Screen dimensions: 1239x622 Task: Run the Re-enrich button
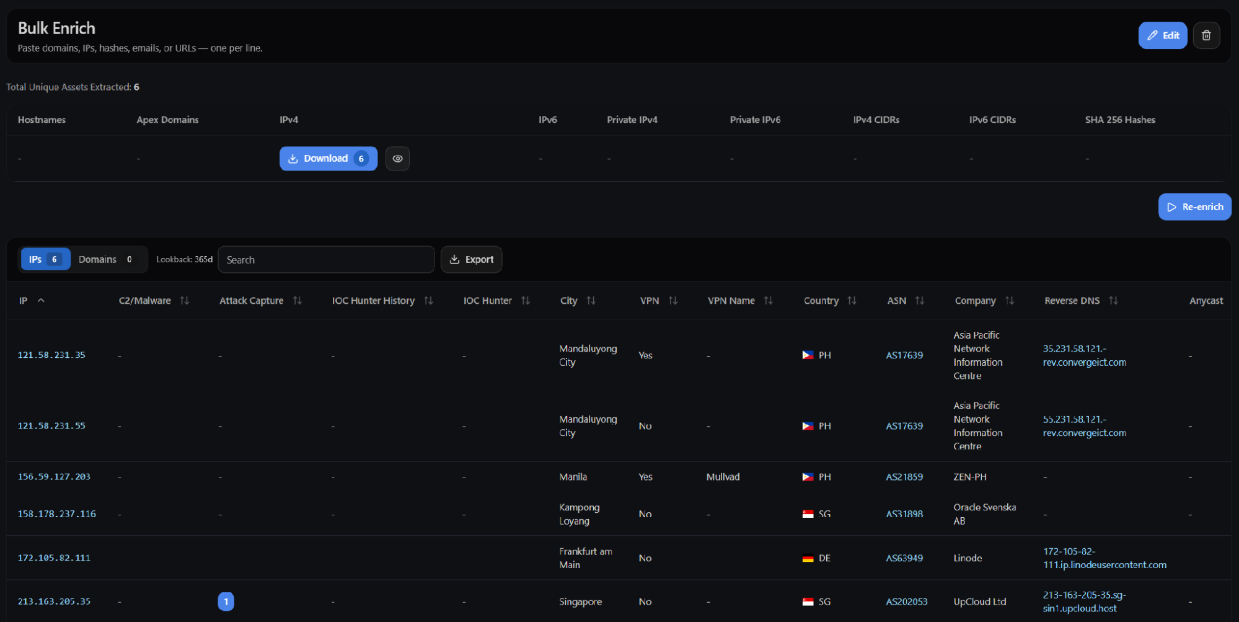tap(1194, 207)
